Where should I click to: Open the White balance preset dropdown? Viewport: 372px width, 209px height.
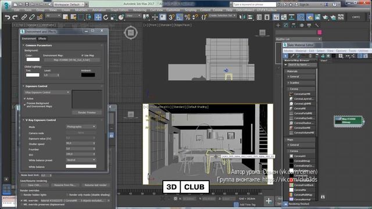(81, 160)
